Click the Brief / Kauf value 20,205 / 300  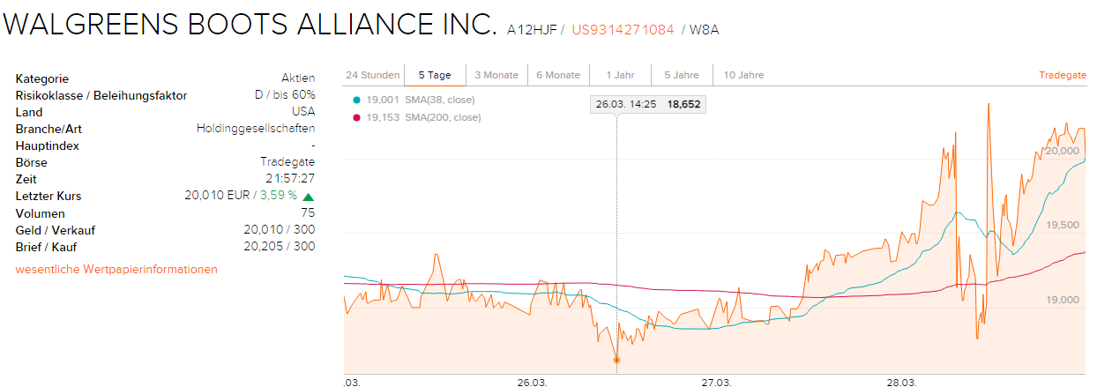[x=279, y=247]
